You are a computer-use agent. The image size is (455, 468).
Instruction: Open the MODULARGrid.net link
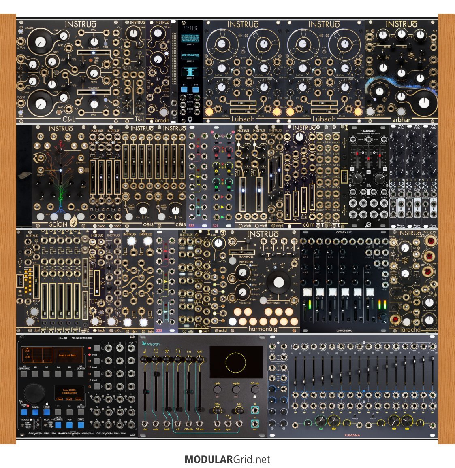[x=227, y=460]
